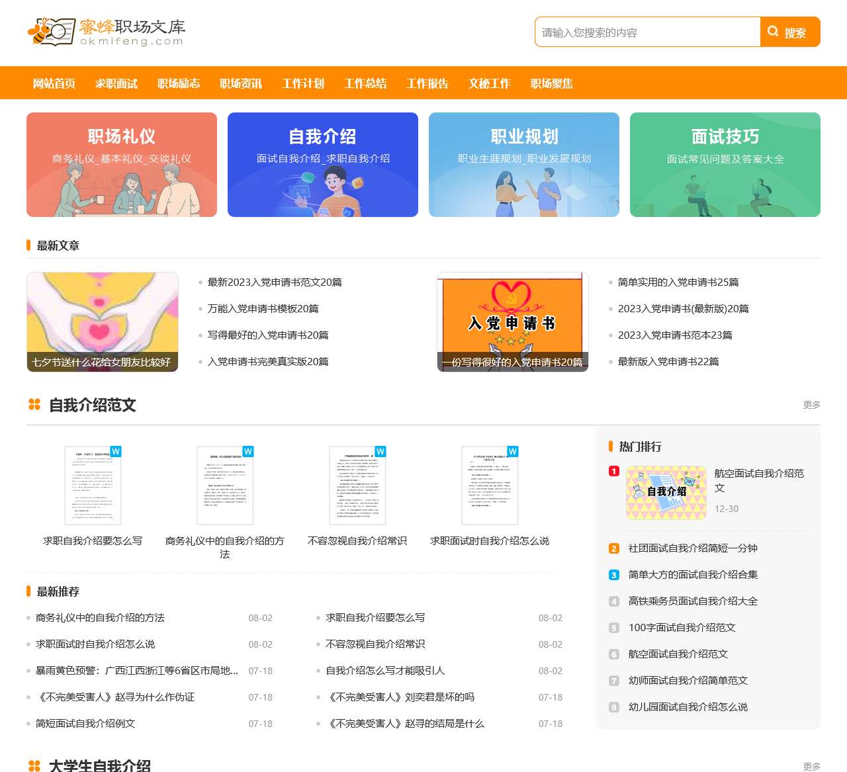Select 文秘工作 in the navigation bar
The width and height of the screenshot is (847, 772).
pos(490,83)
